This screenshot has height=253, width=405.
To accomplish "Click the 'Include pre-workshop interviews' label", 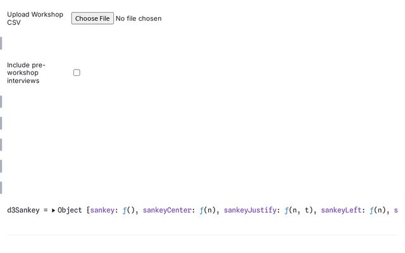I will coord(26,73).
